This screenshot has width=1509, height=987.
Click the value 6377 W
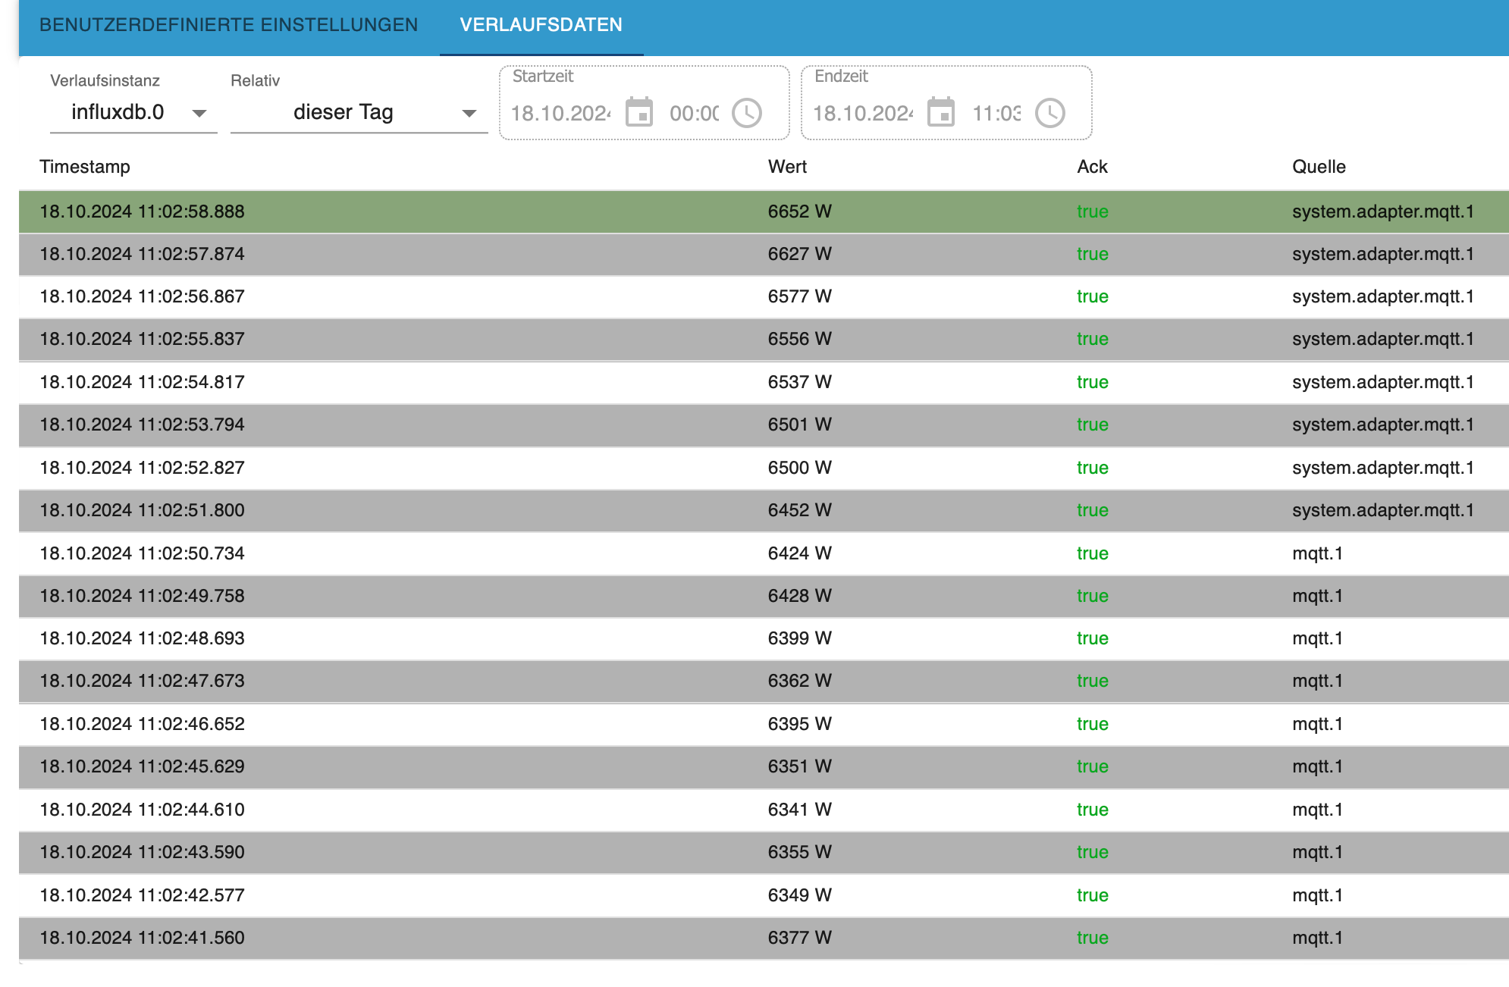click(x=799, y=938)
